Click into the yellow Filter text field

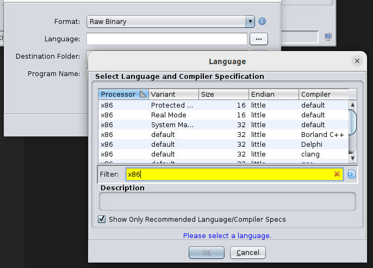coord(228,174)
